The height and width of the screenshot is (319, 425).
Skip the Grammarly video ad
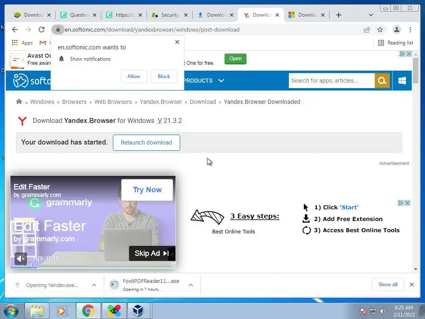click(152, 253)
